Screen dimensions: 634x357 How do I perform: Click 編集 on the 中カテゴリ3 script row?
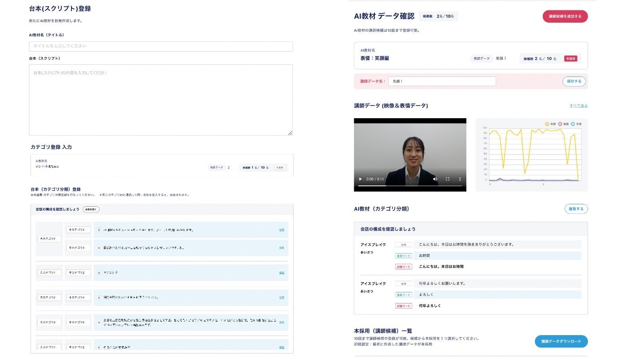tap(282, 230)
